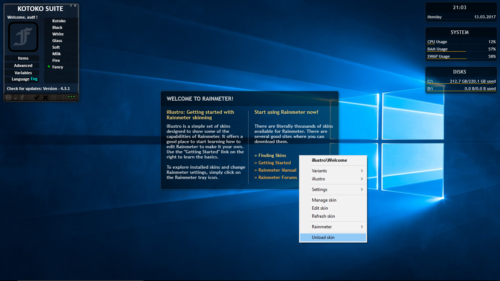Viewport: 500px width, 281px height.
Task: Select the Kotoko theme
Action: (61, 21)
